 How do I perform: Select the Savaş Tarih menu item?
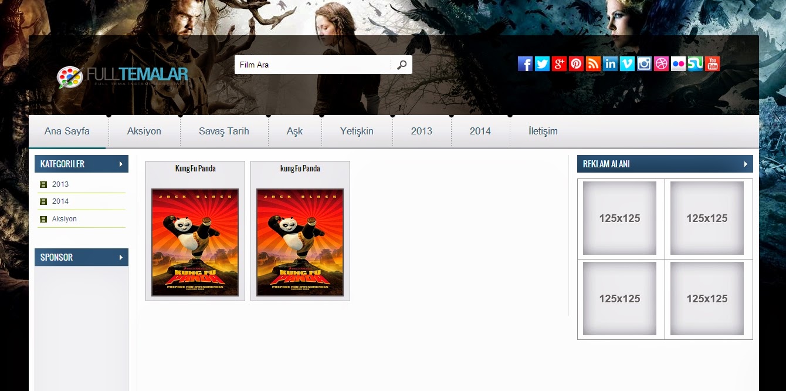224,132
